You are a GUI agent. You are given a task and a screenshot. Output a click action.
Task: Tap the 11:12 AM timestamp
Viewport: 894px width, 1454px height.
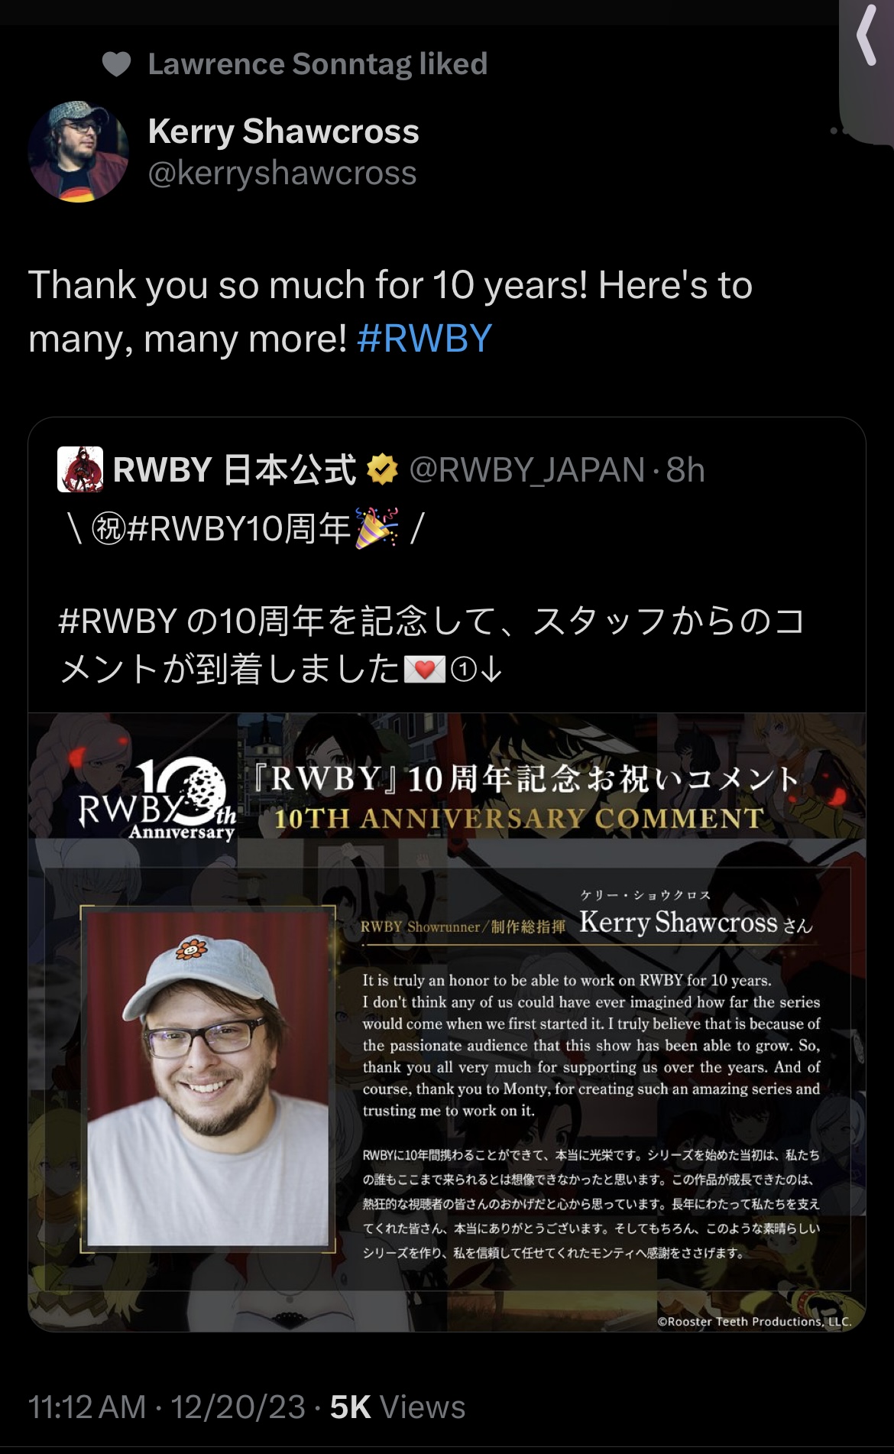86,1407
